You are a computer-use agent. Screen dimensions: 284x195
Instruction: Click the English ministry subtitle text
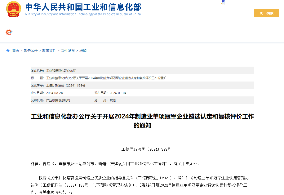tap(83, 14)
